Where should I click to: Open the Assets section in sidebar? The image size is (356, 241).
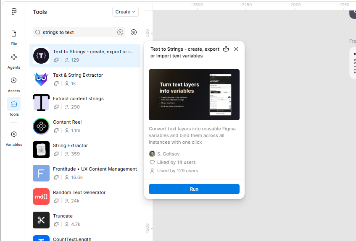coord(14,85)
